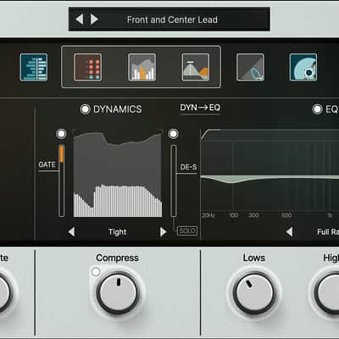Select previous compression style before Tight
Image resolution: width=339 pixels, height=339 pixels.
coord(71,232)
